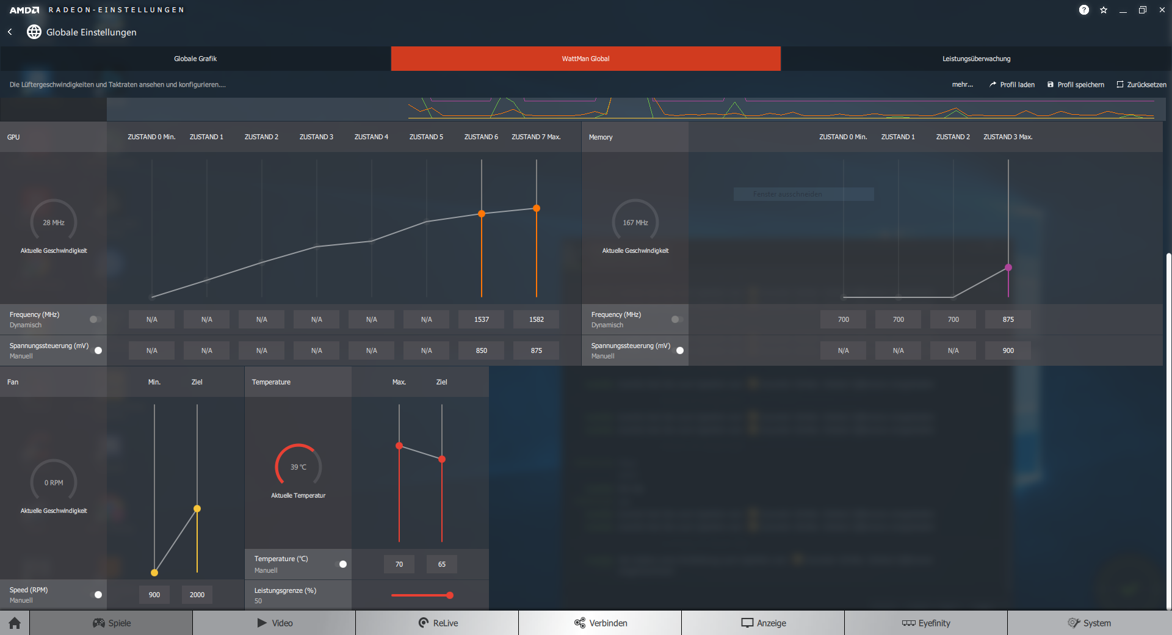Open the Verbinden section
This screenshot has height=635, width=1172.
pyautogui.click(x=600, y=623)
